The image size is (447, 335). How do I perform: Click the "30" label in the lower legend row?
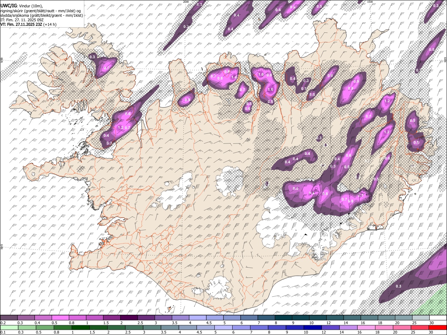coord(431,332)
